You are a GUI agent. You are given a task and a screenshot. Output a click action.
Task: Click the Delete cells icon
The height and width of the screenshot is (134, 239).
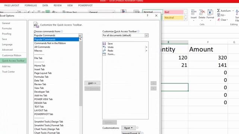pyautogui.click(x=202, y=12)
